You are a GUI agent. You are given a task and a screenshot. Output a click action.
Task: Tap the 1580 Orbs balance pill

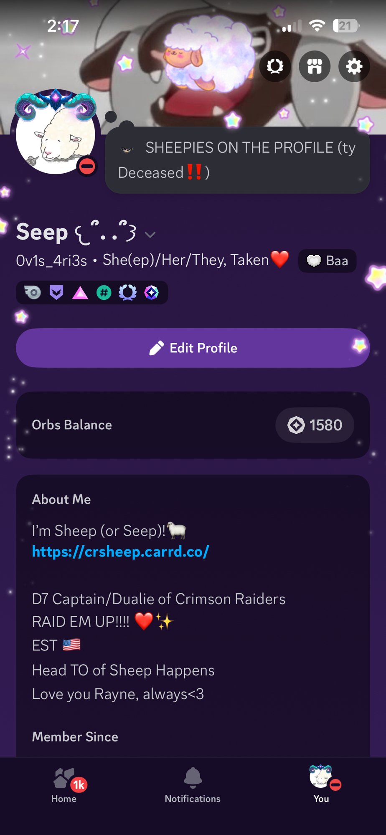click(x=315, y=425)
